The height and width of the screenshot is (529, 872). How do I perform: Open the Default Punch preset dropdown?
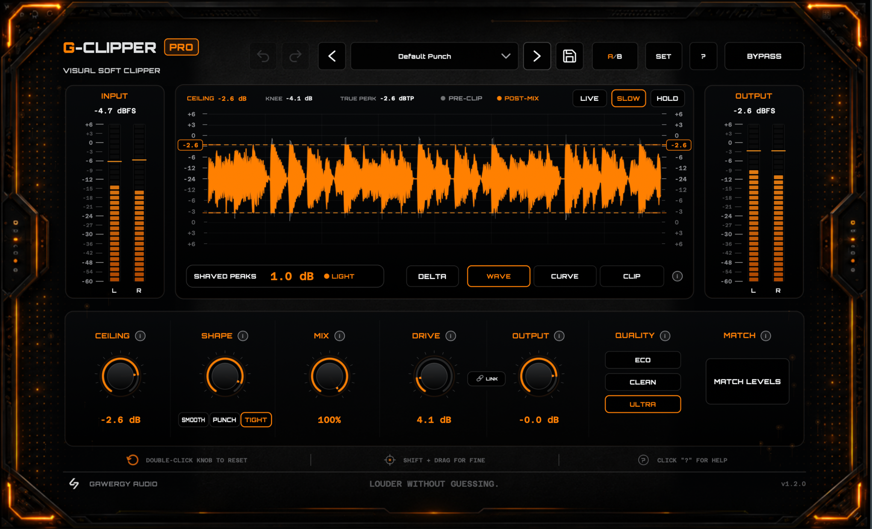click(x=434, y=56)
